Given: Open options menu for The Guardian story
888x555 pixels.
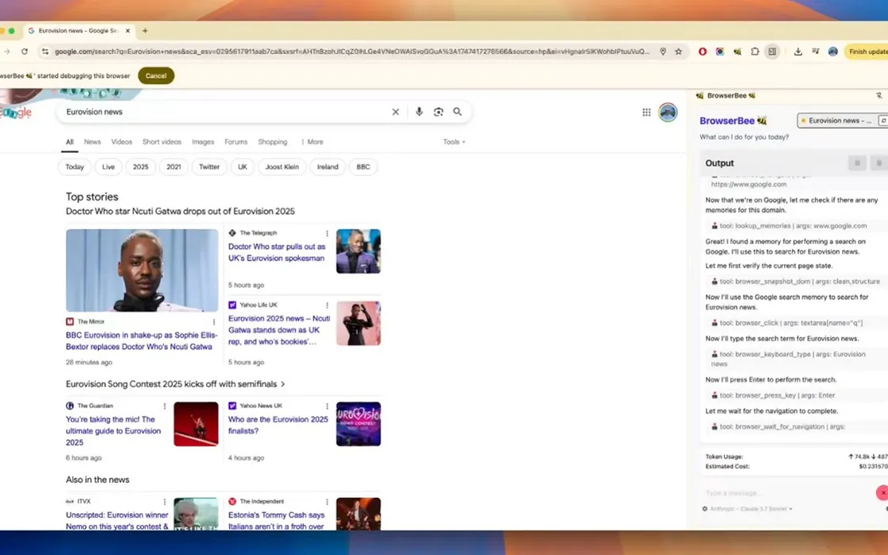Looking at the screenshot, I should [165, 406].
